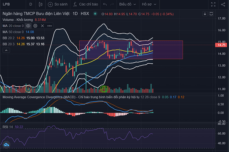Click the plus circle compare icon

50,5
